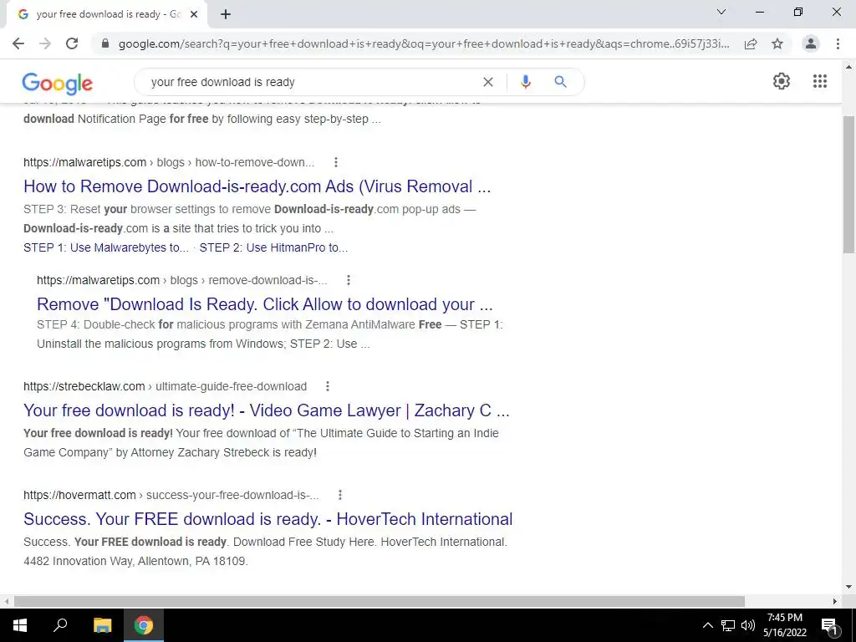View site information via the padlock icon
Image resolution: width=856 pixels, height=642 pixels.
tap(105, 43)
